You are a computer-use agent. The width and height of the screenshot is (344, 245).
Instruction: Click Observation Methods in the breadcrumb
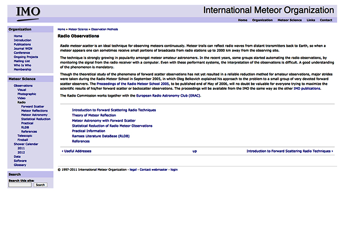point(104,29)
